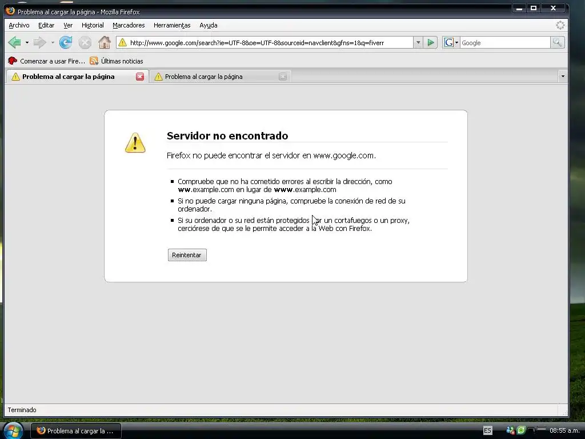Open the Archivo menu

19,25
